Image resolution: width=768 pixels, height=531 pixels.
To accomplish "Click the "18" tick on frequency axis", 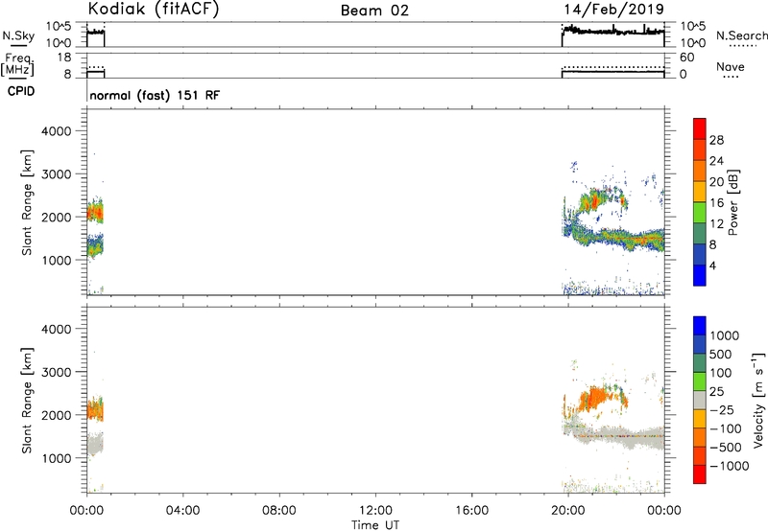I will [x=64, y=58].
